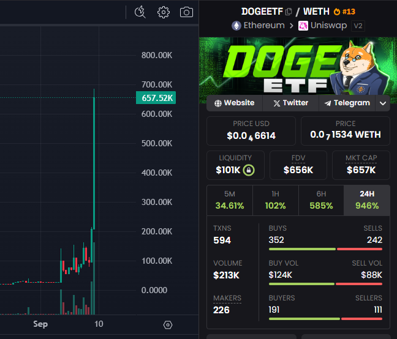Click the BUYERS count 191

pos(274,310)
